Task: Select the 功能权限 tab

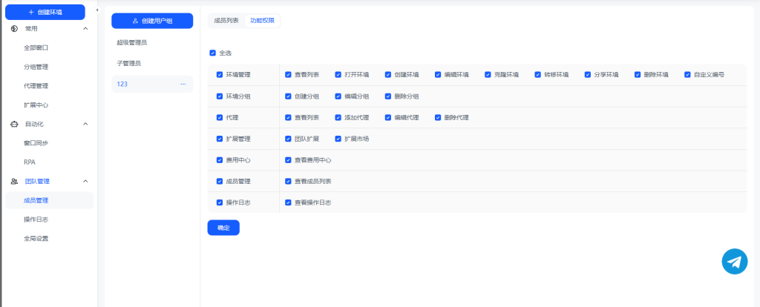Action: click(262, 21)
